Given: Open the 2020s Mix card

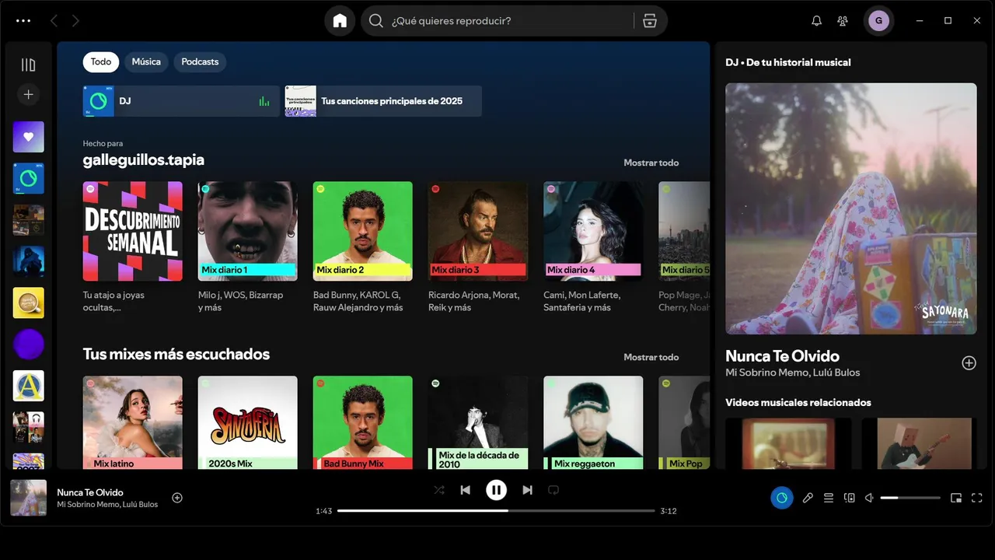Looking at the screenshot, I should 248,422.
